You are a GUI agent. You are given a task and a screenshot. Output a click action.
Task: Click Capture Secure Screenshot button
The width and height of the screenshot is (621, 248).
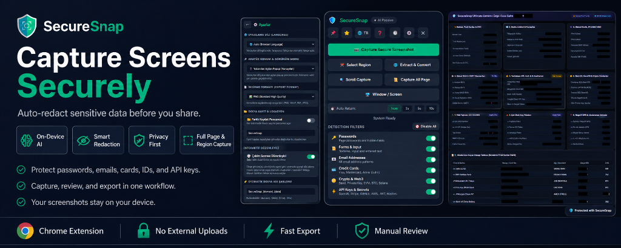[x=383, y=50]
